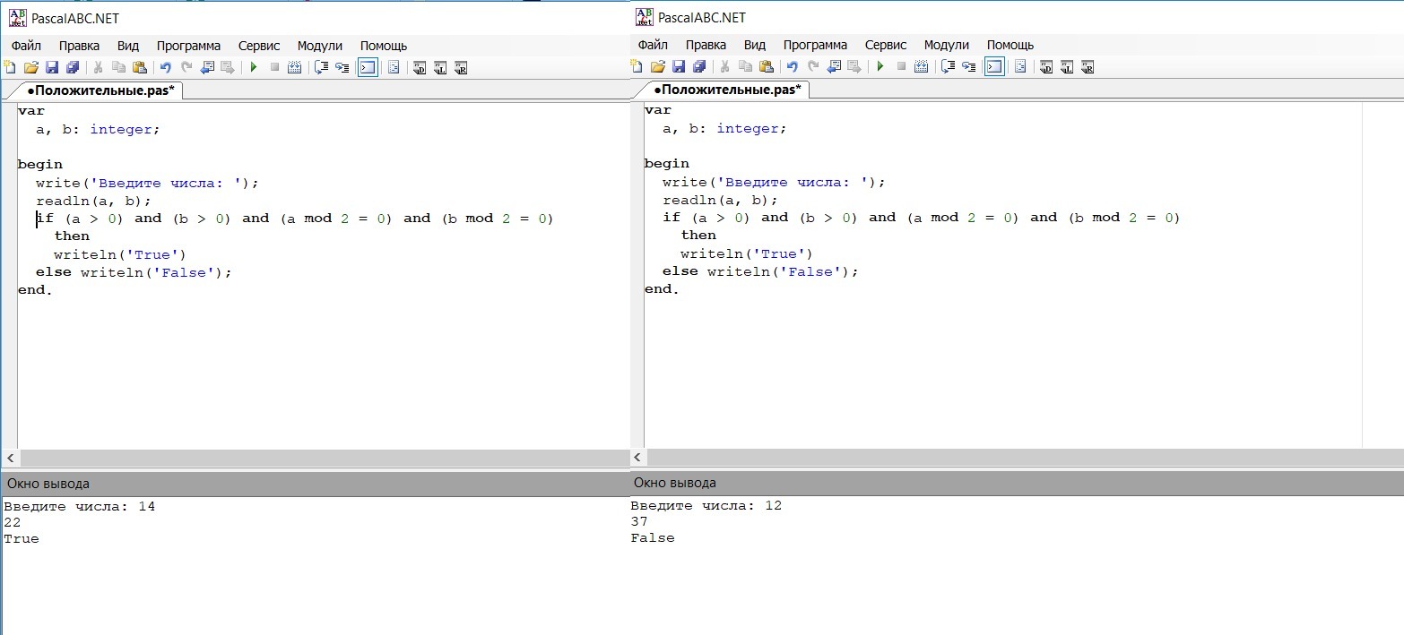
Task: Create new file in the right window toolbar
Action: tap(637, 66)
